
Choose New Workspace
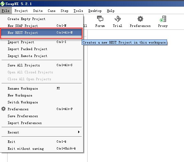click(42, 95)
